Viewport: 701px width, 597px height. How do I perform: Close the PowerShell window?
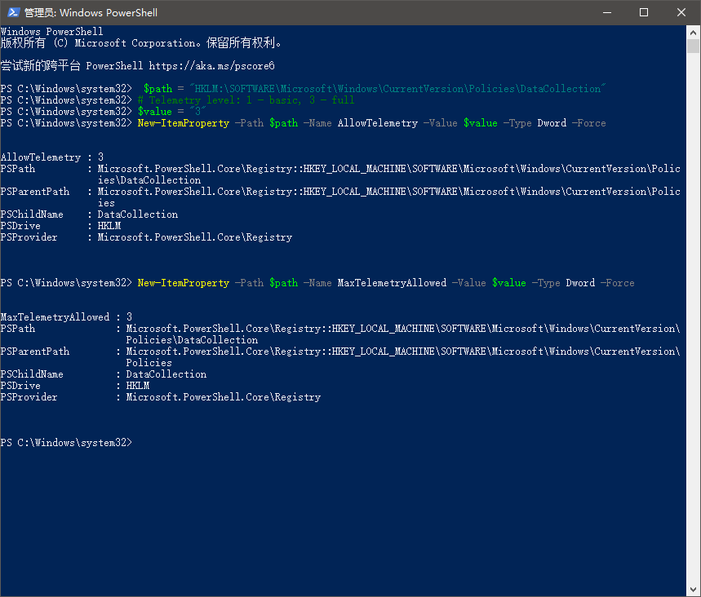[681, 12]
